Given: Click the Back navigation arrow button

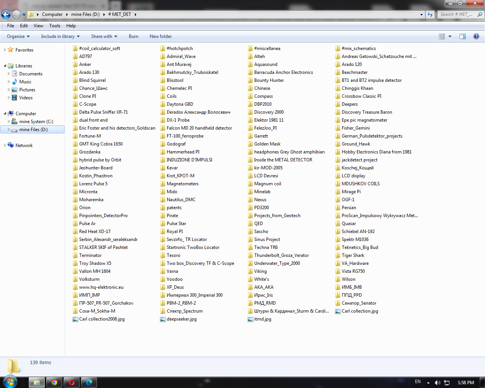Looking at the screenshot, I should [6, 14].
